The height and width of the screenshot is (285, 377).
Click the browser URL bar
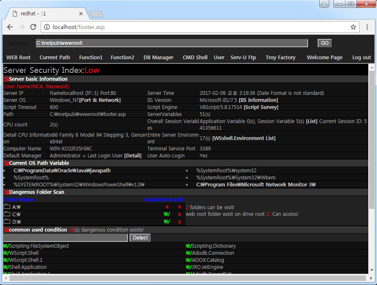[200, 27]
